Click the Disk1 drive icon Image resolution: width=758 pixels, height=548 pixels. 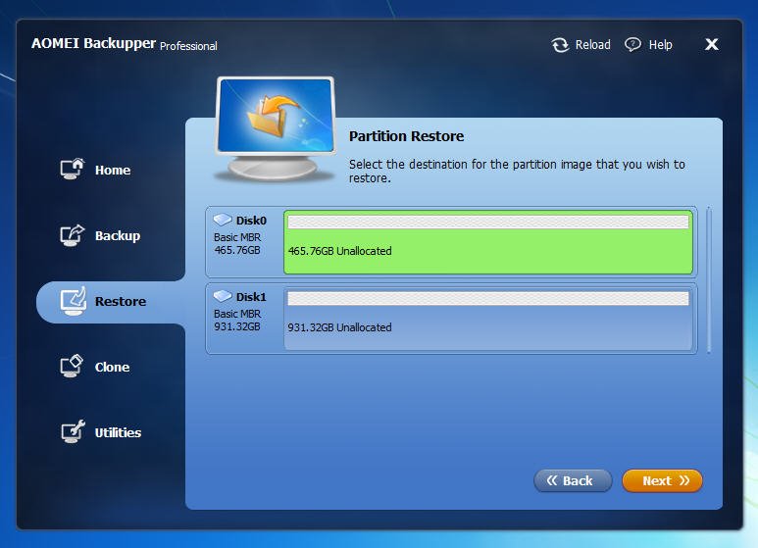(223, 296)
